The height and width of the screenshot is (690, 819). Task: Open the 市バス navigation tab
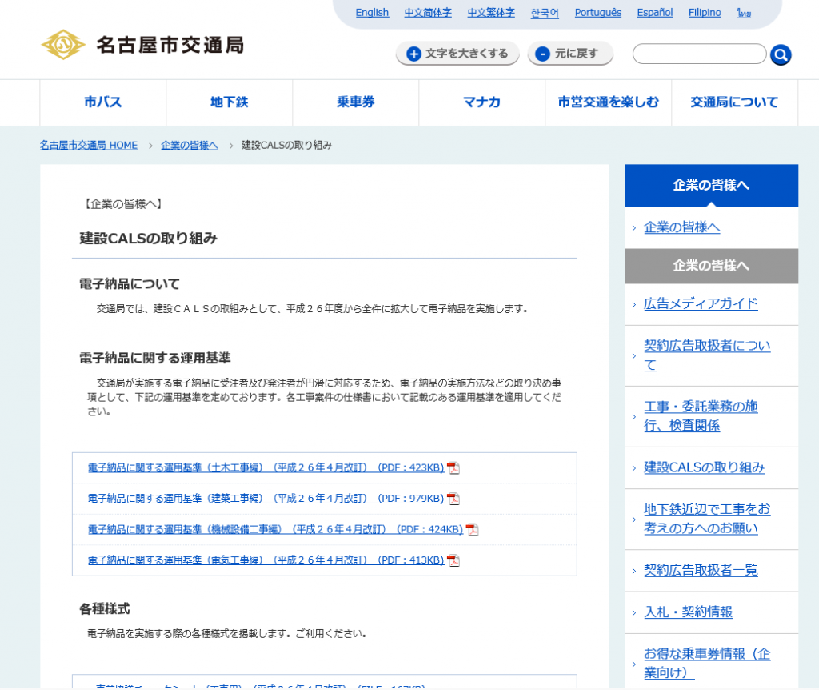click(x=103, y=102)
